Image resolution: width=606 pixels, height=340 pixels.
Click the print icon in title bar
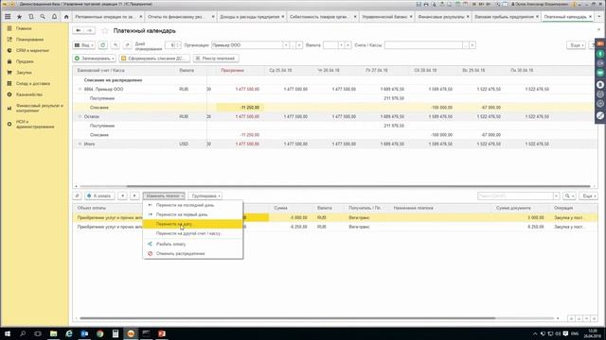[x=426, y=4]
